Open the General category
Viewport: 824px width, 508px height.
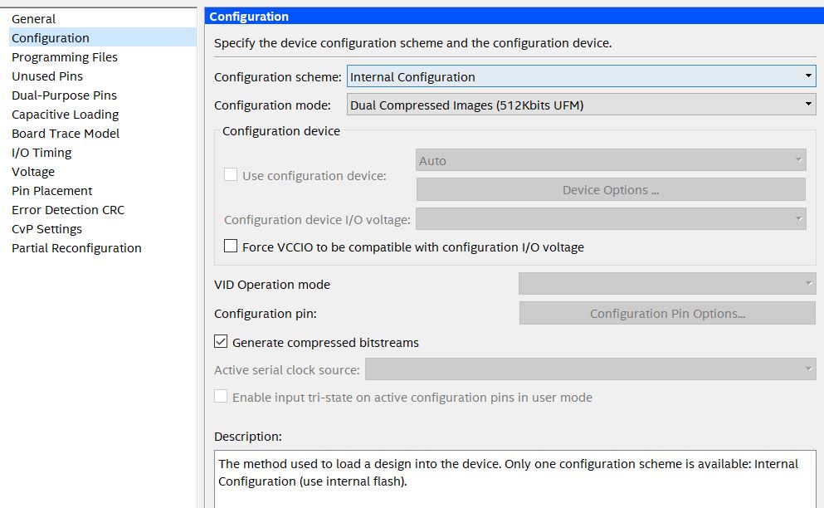34,19
